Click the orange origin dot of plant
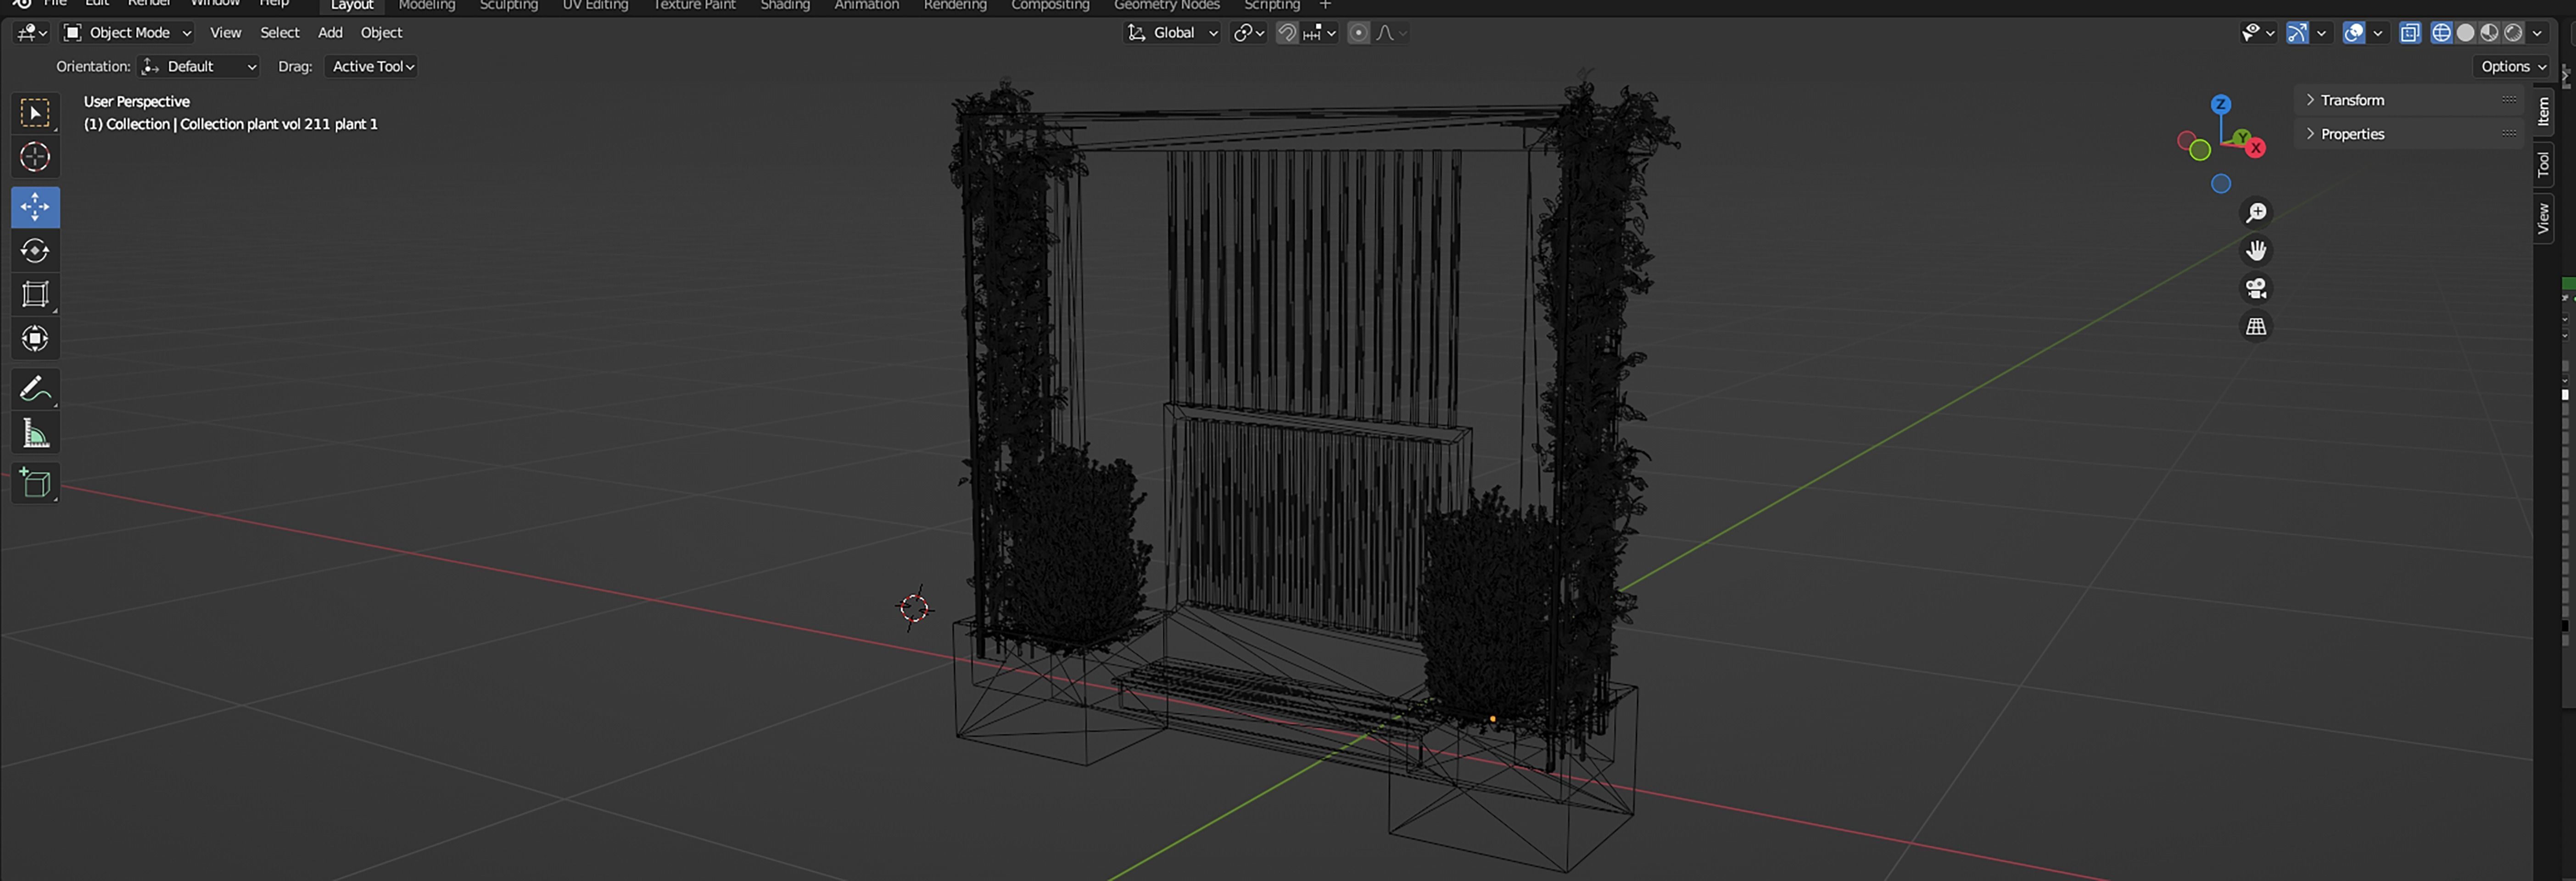The height and width of the screenshot is (881, 2576). 1493,718
